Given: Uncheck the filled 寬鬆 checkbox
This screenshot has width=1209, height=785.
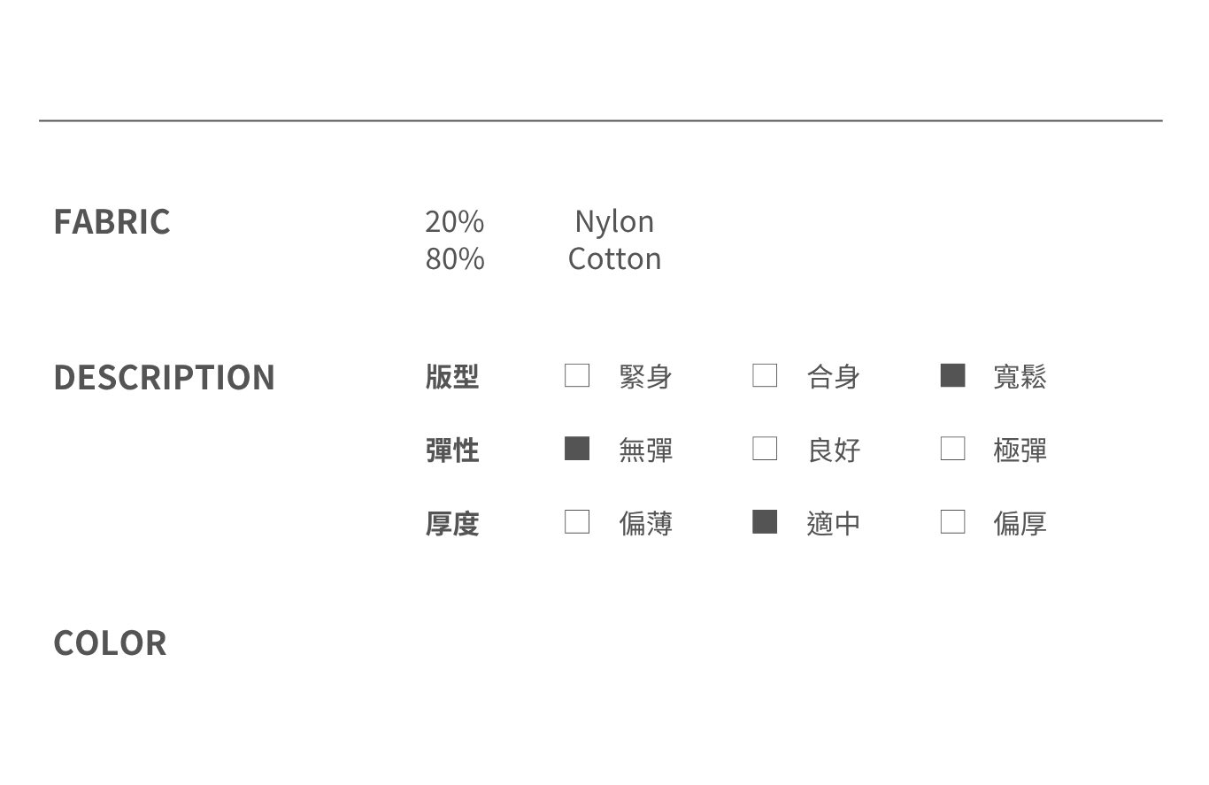Looking at the screenshot, I should pyautogui.click(x=952, y=375).
